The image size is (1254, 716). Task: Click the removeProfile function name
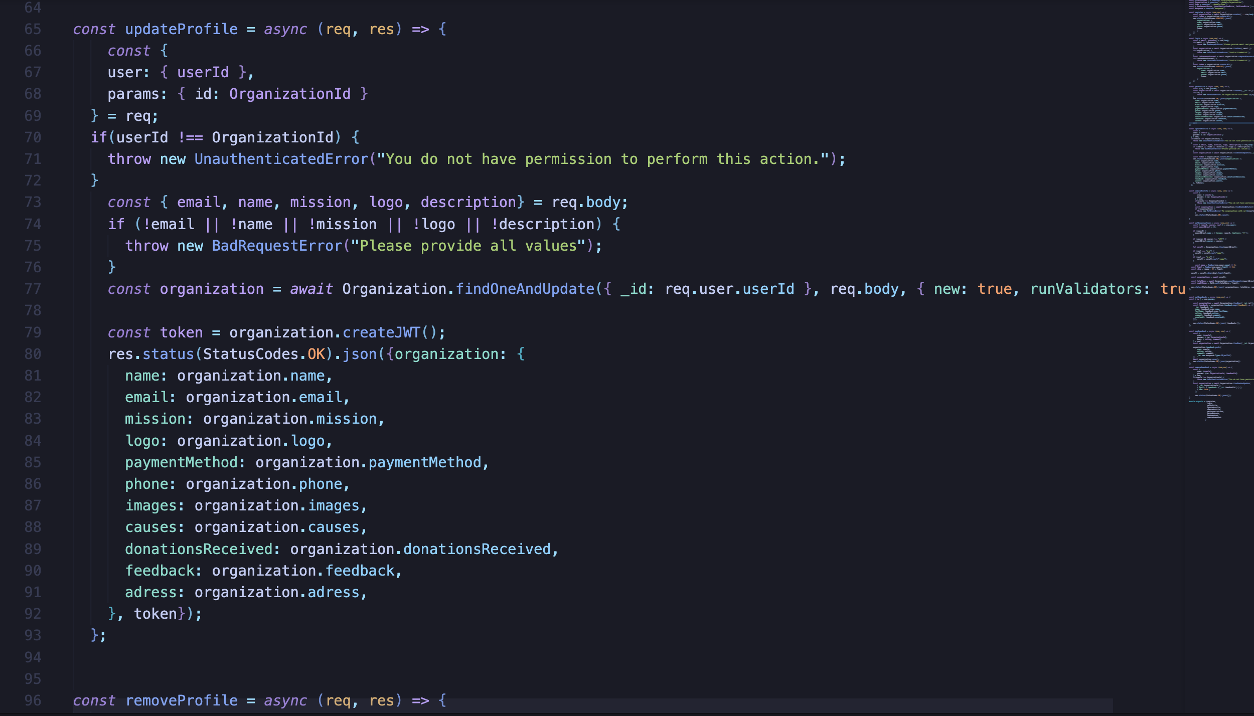(x=181, y=700)
